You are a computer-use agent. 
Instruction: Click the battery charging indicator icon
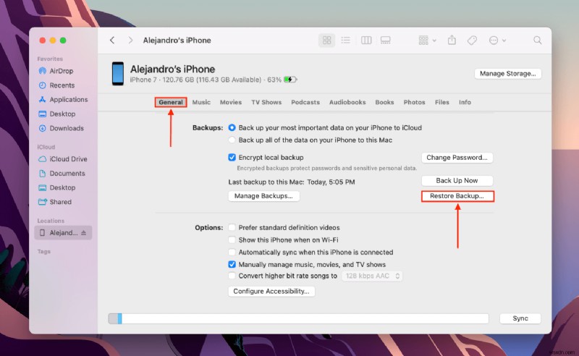coord(290,80)
